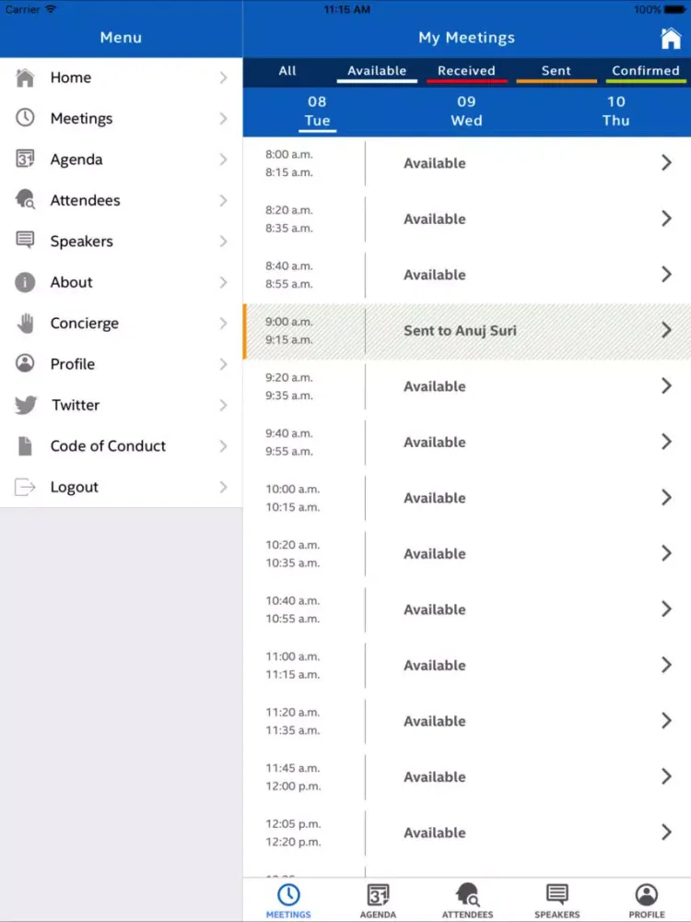Tap the home icon in top-right header
The height and width of the screenshot is (922, 691).
point(671,38)
